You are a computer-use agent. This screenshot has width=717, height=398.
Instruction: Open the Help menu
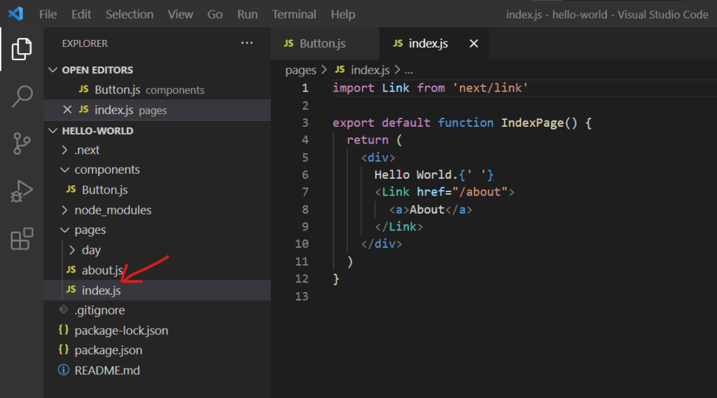(x=343, y=14)
